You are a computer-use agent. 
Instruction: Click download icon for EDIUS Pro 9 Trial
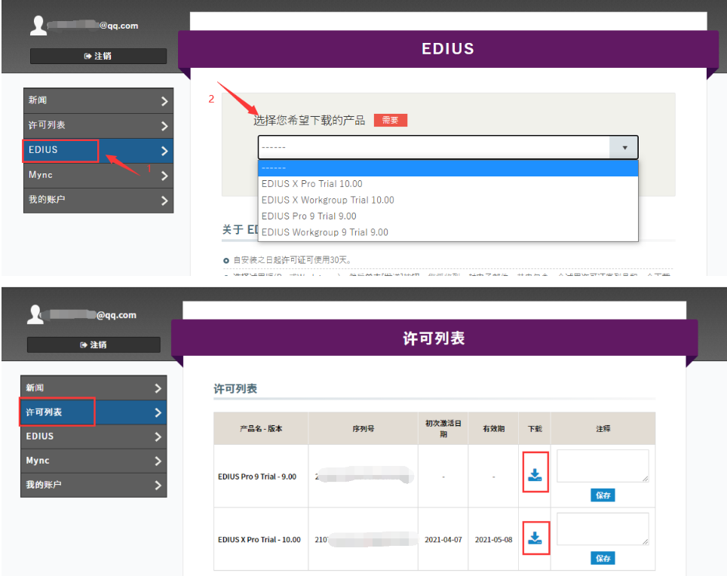[535, 475]
